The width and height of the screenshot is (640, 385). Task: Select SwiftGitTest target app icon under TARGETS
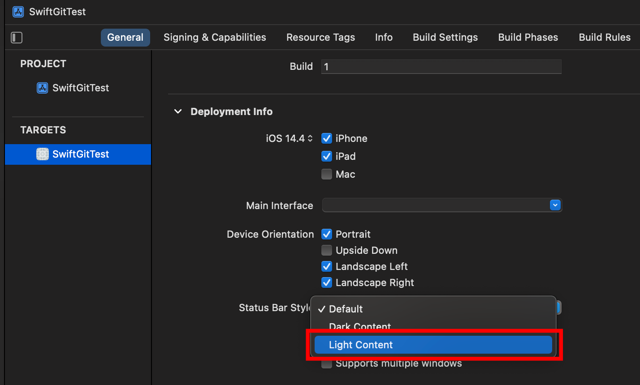coord(42,154)
